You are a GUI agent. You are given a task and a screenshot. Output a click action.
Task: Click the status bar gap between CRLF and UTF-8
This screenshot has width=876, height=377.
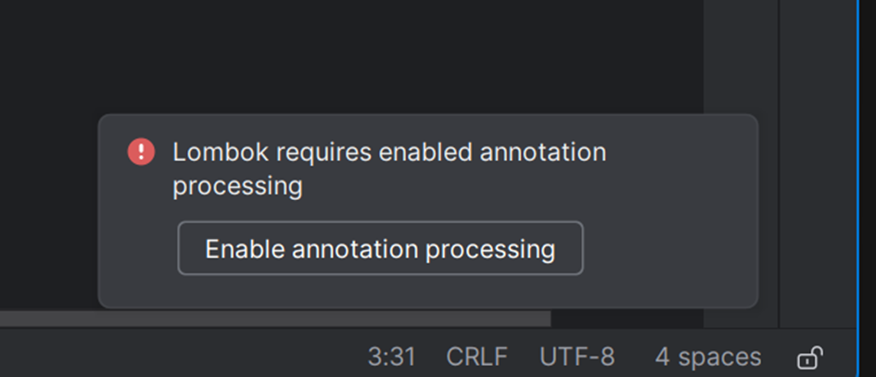pyautogui.click(x=522, y=357)
